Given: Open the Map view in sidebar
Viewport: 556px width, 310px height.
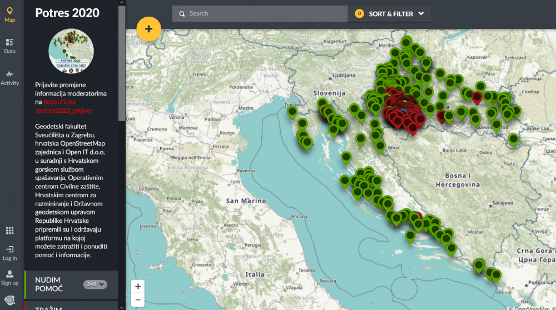Looking at the screenshot, I should [9, 15].
